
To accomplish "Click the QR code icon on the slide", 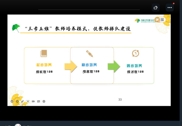I will click(x=162, y=20).
